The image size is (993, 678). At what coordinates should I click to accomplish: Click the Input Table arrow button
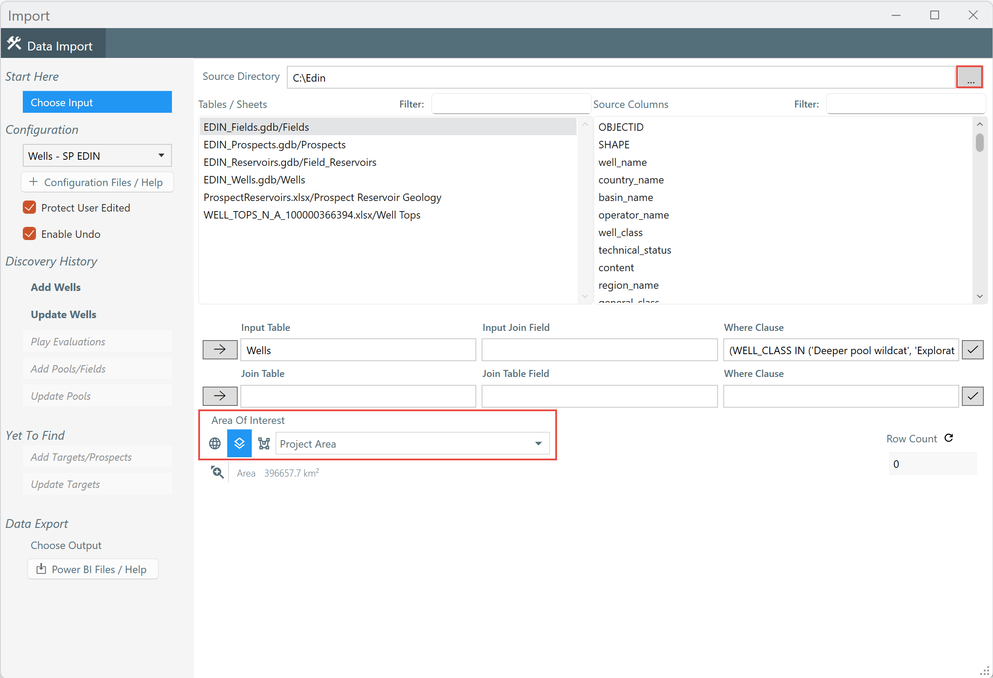(220, 350)
